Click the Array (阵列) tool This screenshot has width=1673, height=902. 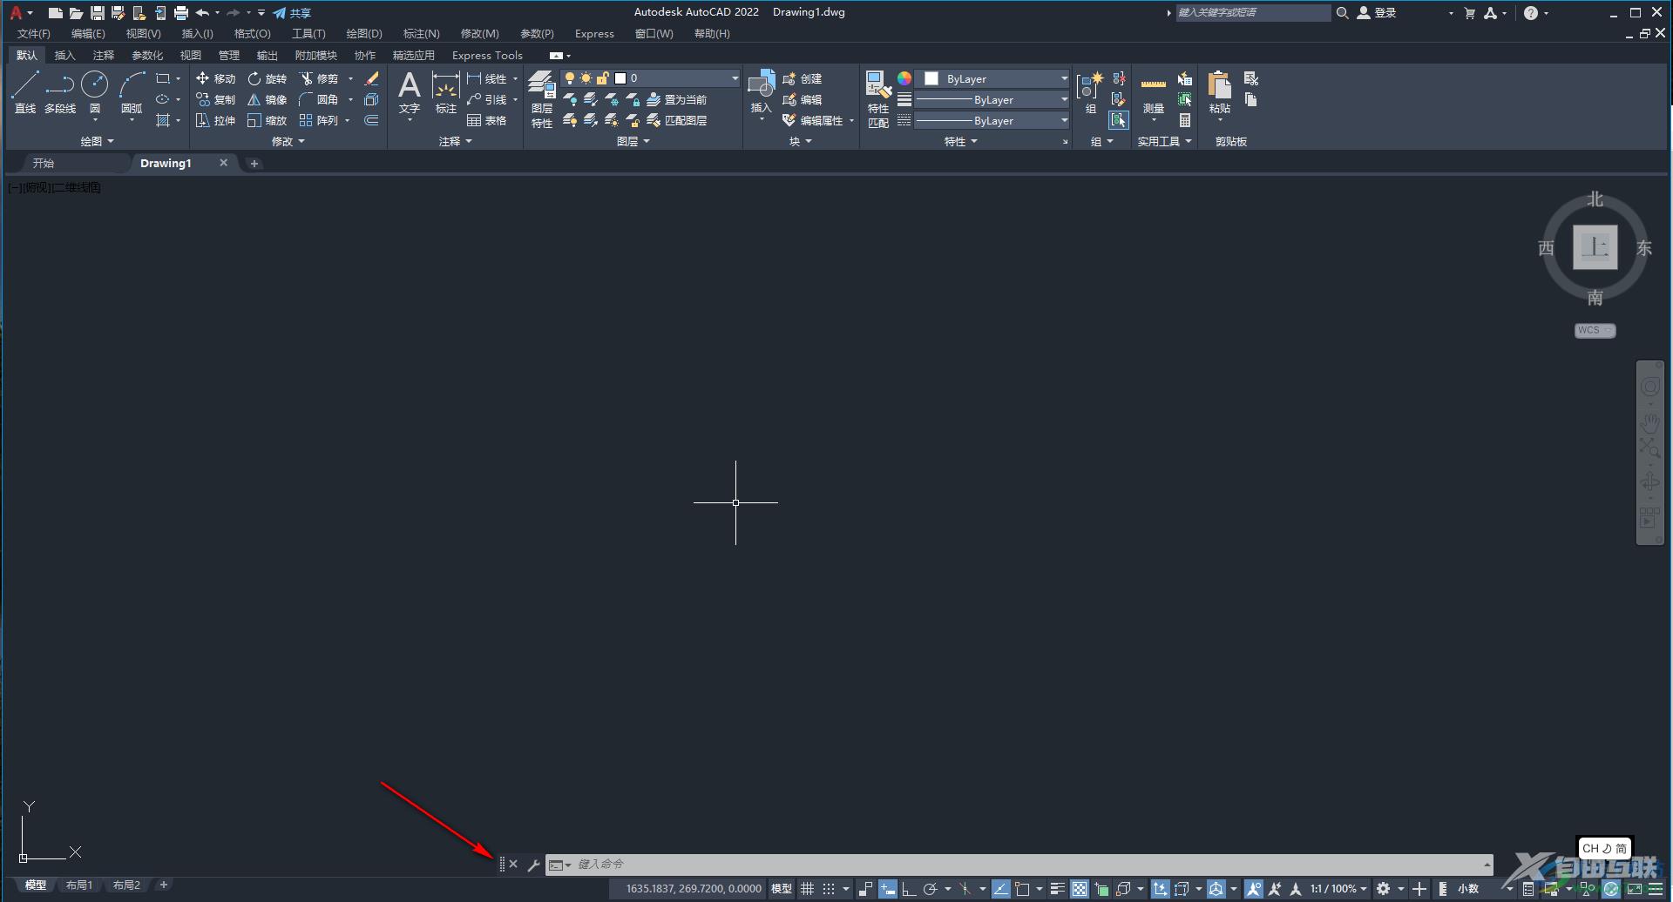tap(319, 120)
